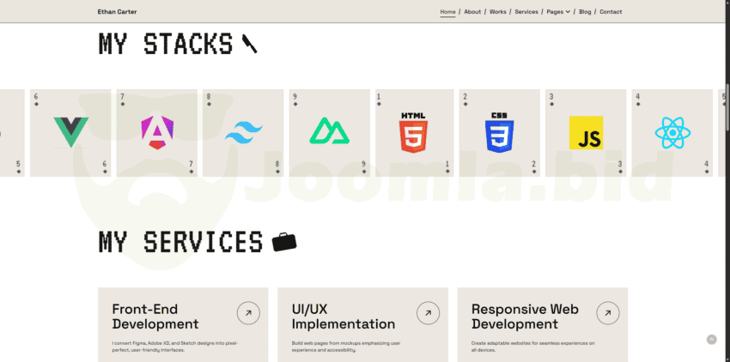The image size is (730, 362).
Task: Click the Front-End Development arrow icon
Action: [x=248, y=313]
